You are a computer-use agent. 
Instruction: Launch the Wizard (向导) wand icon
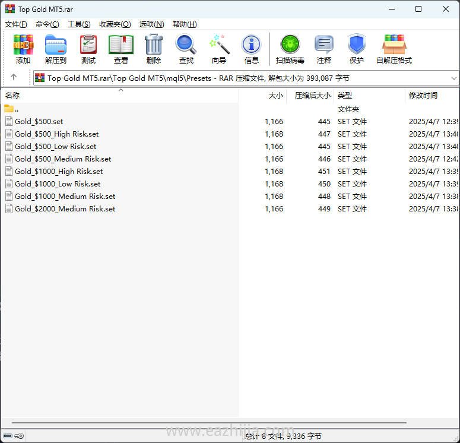[219, 49]
